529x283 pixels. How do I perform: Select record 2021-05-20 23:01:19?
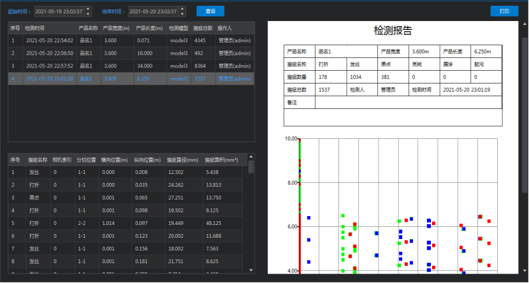(131, 78)
